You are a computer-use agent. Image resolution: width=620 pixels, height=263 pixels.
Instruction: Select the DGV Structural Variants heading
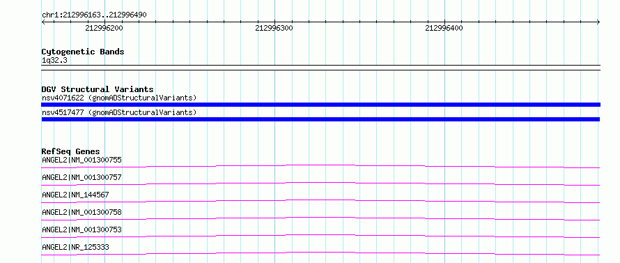[x=98, y=89]
